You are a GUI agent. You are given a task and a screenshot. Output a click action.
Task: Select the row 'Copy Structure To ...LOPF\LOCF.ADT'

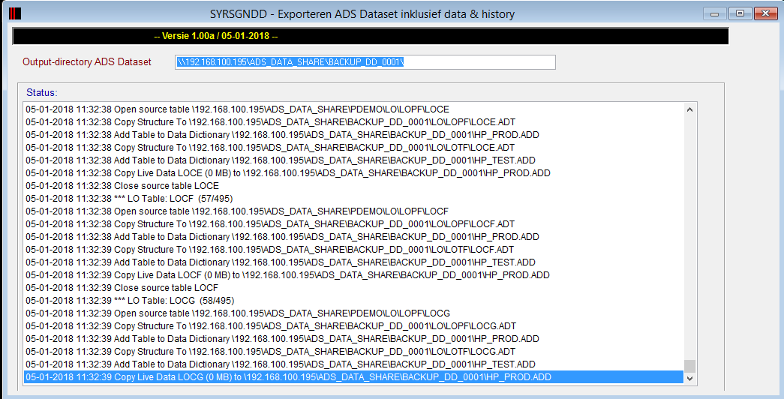[x=353, y=224]
